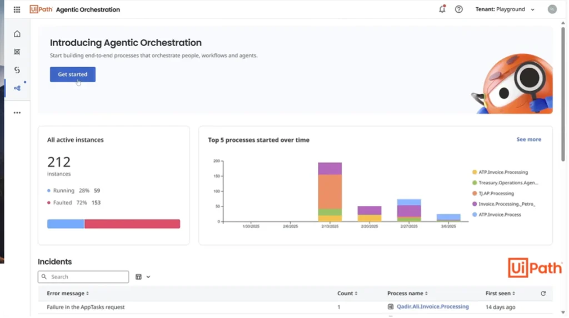Click the UiPath logo in header
The width and height of the screenshot is (569, 318).
[41, 9]
